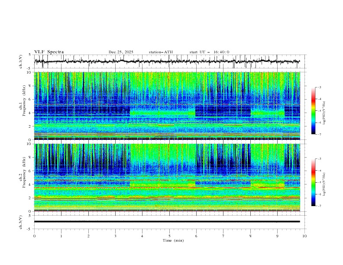Click time axis tick label "7"
This screenshot has width=343, height=265.
click(x=223, y=236)
